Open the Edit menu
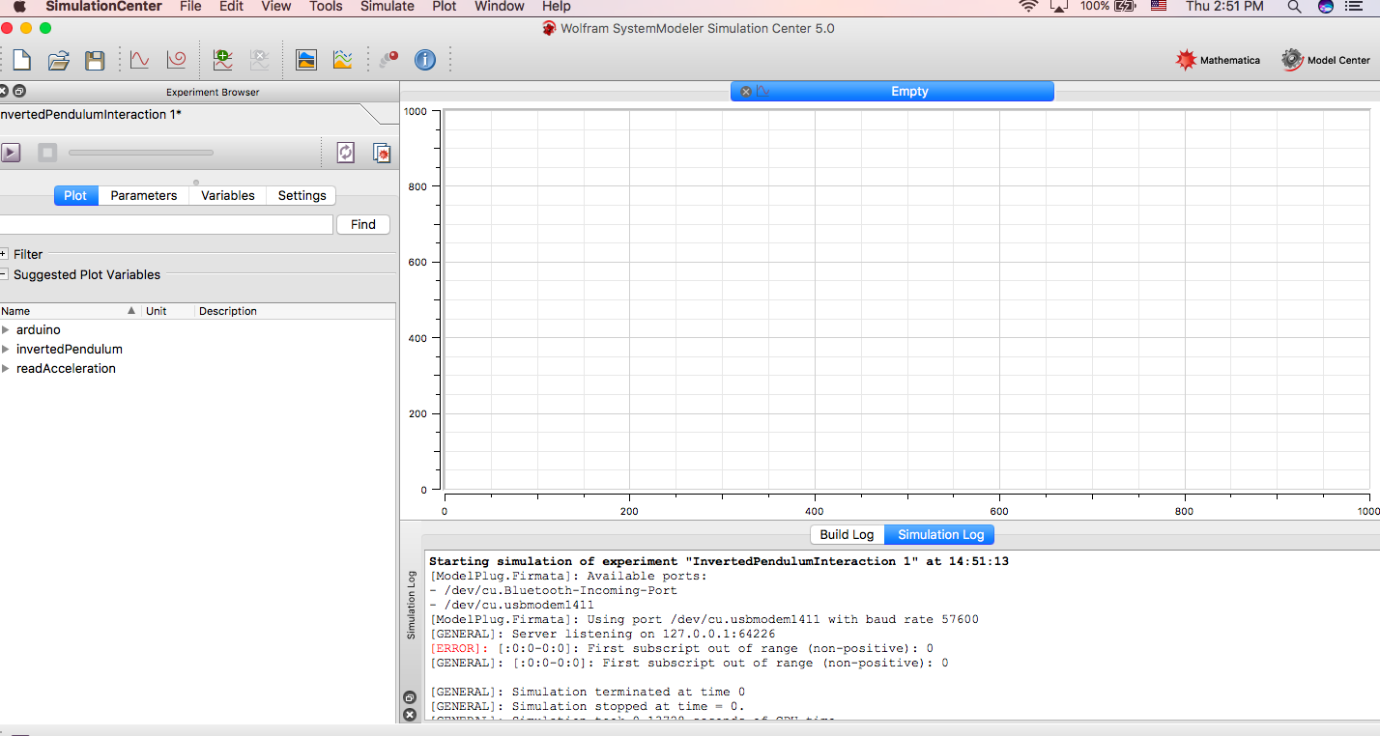1380x736 pixels. coord(231,7)
